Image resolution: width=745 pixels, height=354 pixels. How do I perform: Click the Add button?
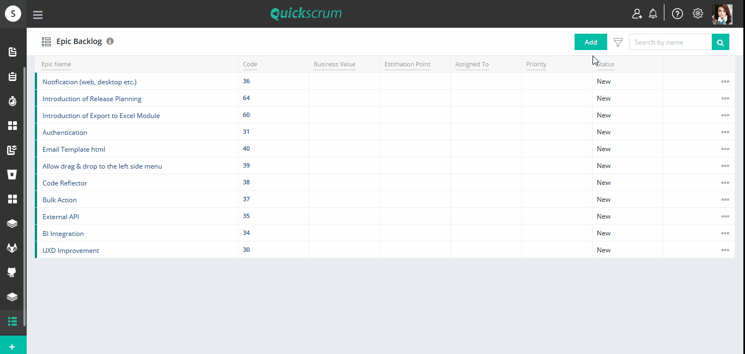(x=590, y=42)
